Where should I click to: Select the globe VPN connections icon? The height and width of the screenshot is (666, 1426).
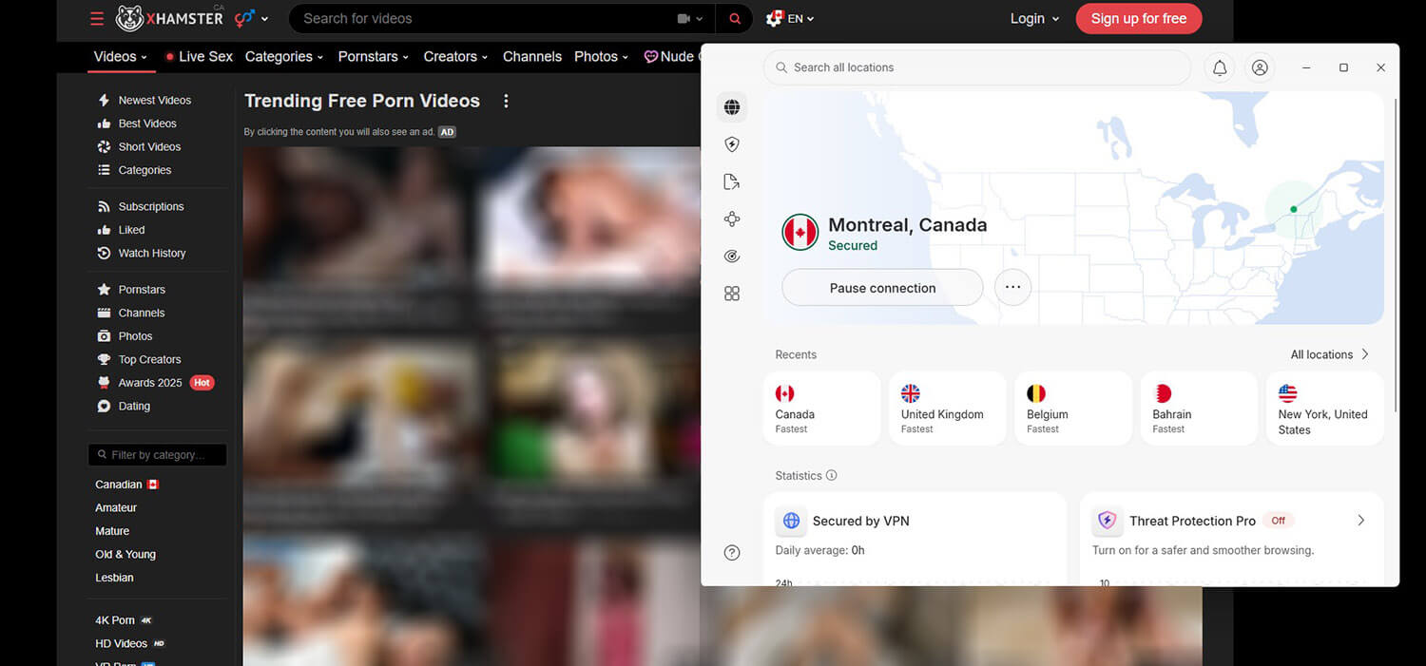tap(732, 106)
